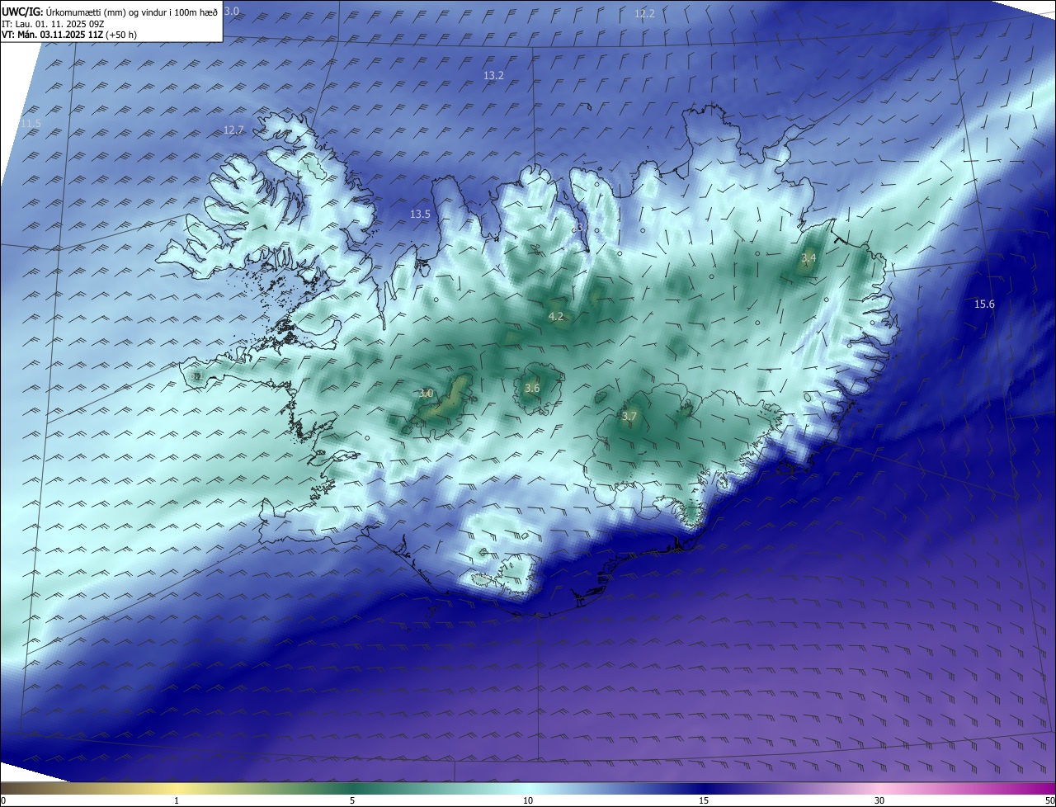Click the 12.7 value near the Westfjords
The width and height of the screenshot is (1056, 807).
[x=233, y=130]
